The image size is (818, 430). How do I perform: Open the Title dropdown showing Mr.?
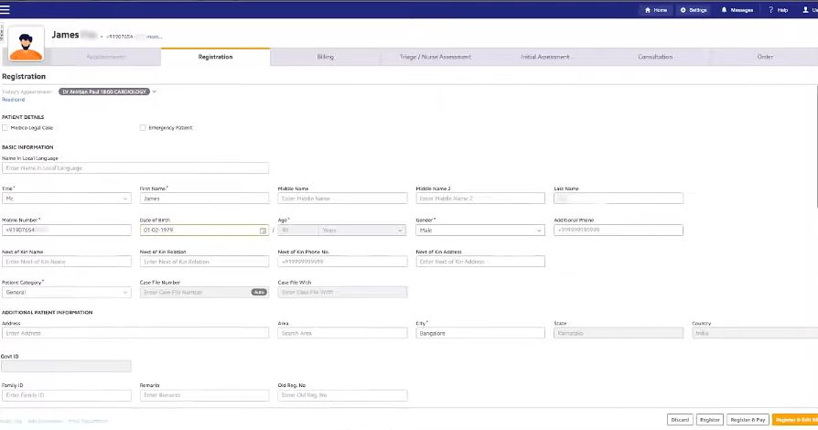click(66, 199)
